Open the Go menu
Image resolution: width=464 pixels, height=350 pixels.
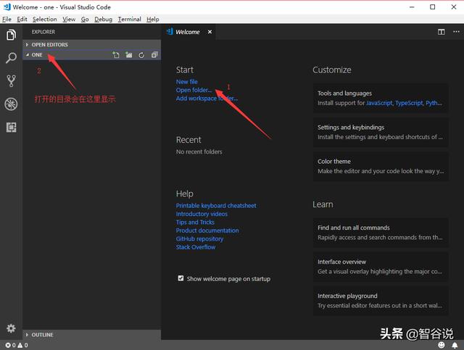point(85,20)
